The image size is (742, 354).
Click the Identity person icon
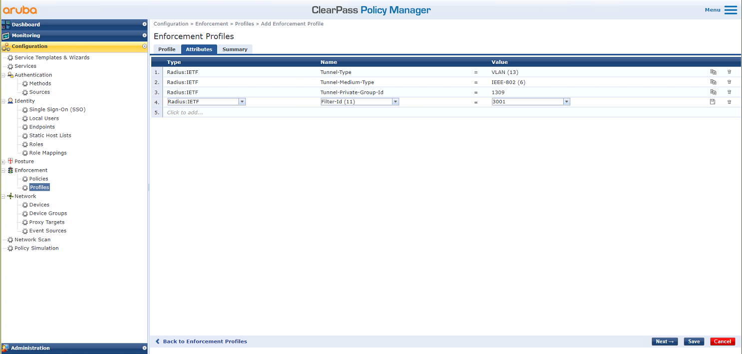[10, 101]
